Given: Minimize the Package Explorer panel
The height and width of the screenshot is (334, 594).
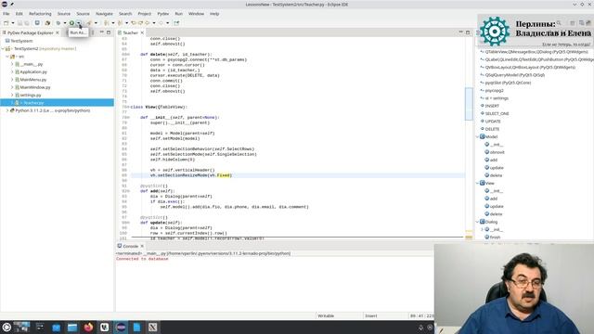Looking at the screenshot, I should coord(101,32).
